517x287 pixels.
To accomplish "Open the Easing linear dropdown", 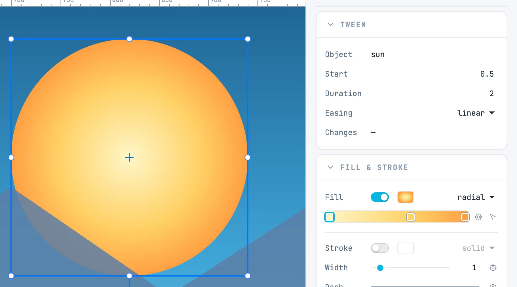I will point(476,113).
